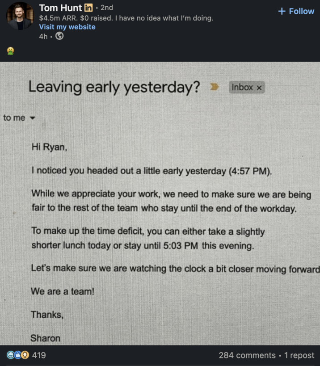Screen dimensions: 320x366
Task: Click the nauseated face emoji in the post
Action: tap(9, 51)
